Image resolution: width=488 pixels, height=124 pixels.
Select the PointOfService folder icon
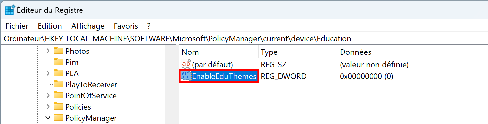pos(58,95)
